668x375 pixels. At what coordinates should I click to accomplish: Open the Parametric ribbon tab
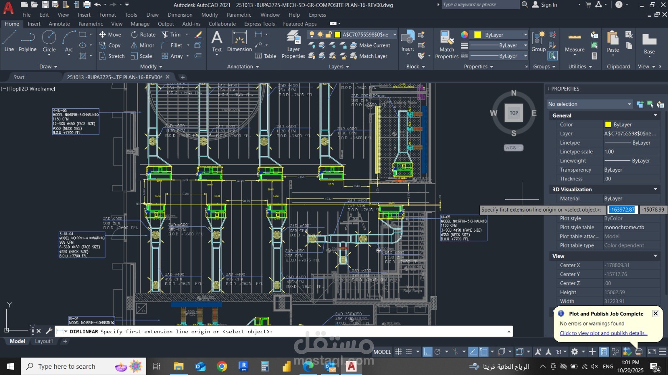(91, 24)
